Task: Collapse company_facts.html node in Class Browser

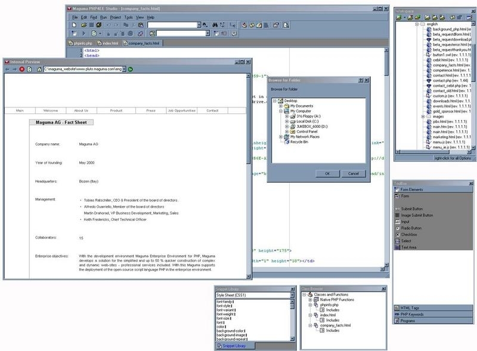Action: [x=310, y=325]
